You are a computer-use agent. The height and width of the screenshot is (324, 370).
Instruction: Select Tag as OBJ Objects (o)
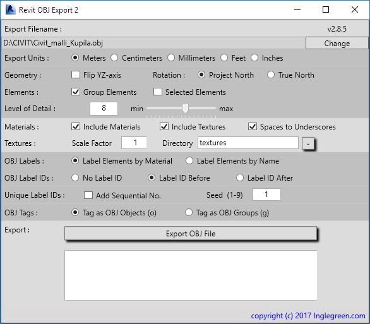point(75,212)
